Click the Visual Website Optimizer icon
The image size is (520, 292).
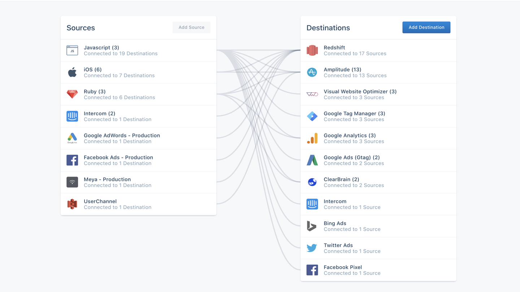click(x=312, y=94)
